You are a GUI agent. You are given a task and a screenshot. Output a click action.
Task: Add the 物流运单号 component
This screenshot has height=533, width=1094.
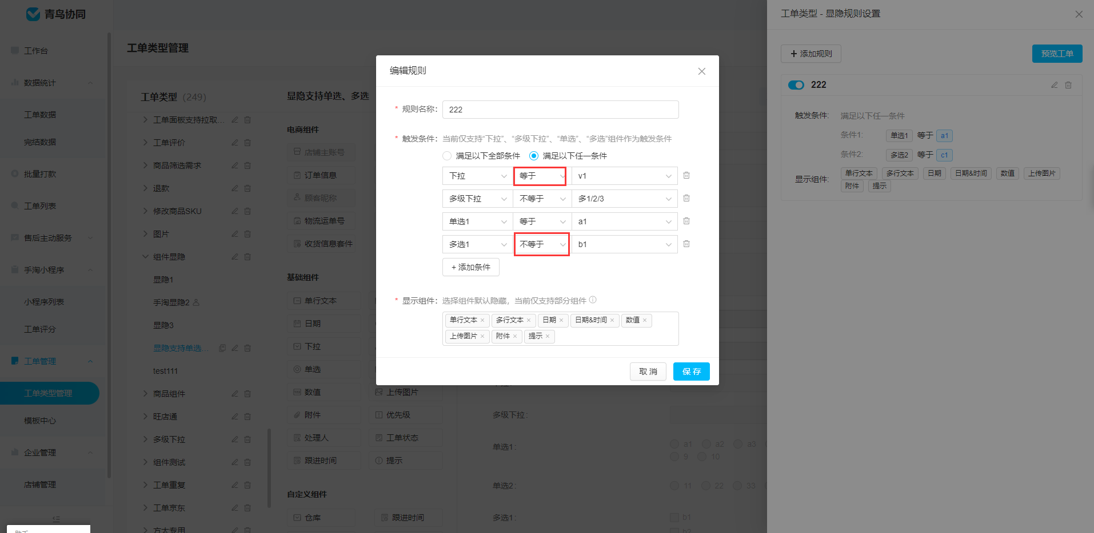click(321, 221)
